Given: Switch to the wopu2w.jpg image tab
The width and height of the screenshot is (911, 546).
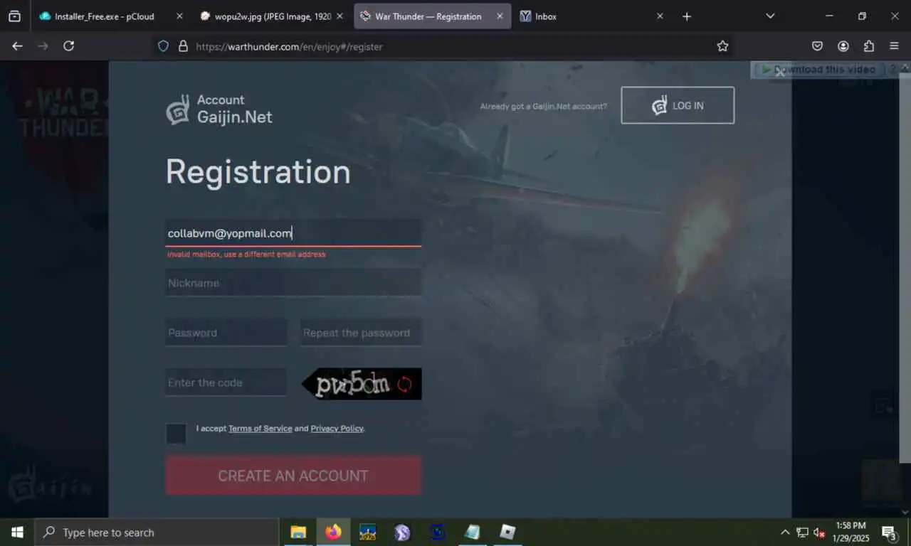Looking at the screenshot, I should tap(272, 16).
